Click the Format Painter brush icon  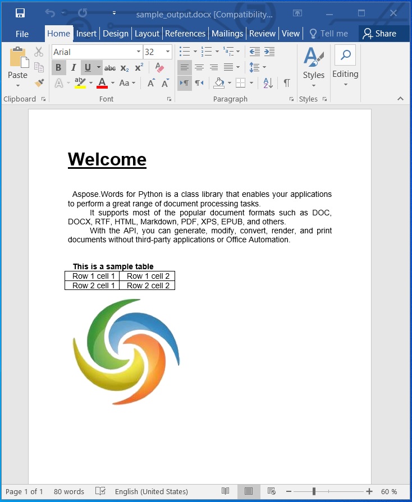(39, 83)
